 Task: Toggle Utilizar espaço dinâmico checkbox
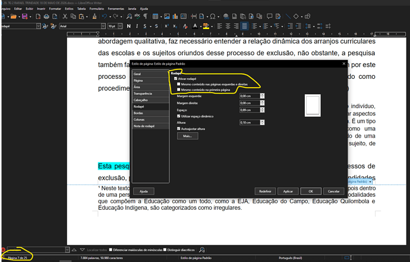click(x=179, y=116)
